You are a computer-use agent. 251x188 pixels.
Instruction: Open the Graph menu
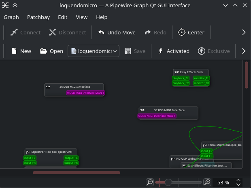coord(11,17)
